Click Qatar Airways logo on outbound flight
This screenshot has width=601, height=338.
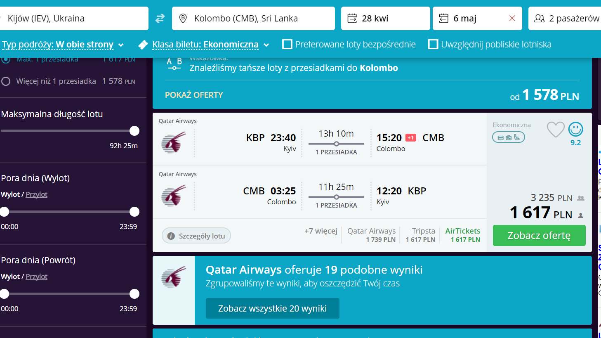[x=174, y=142]
